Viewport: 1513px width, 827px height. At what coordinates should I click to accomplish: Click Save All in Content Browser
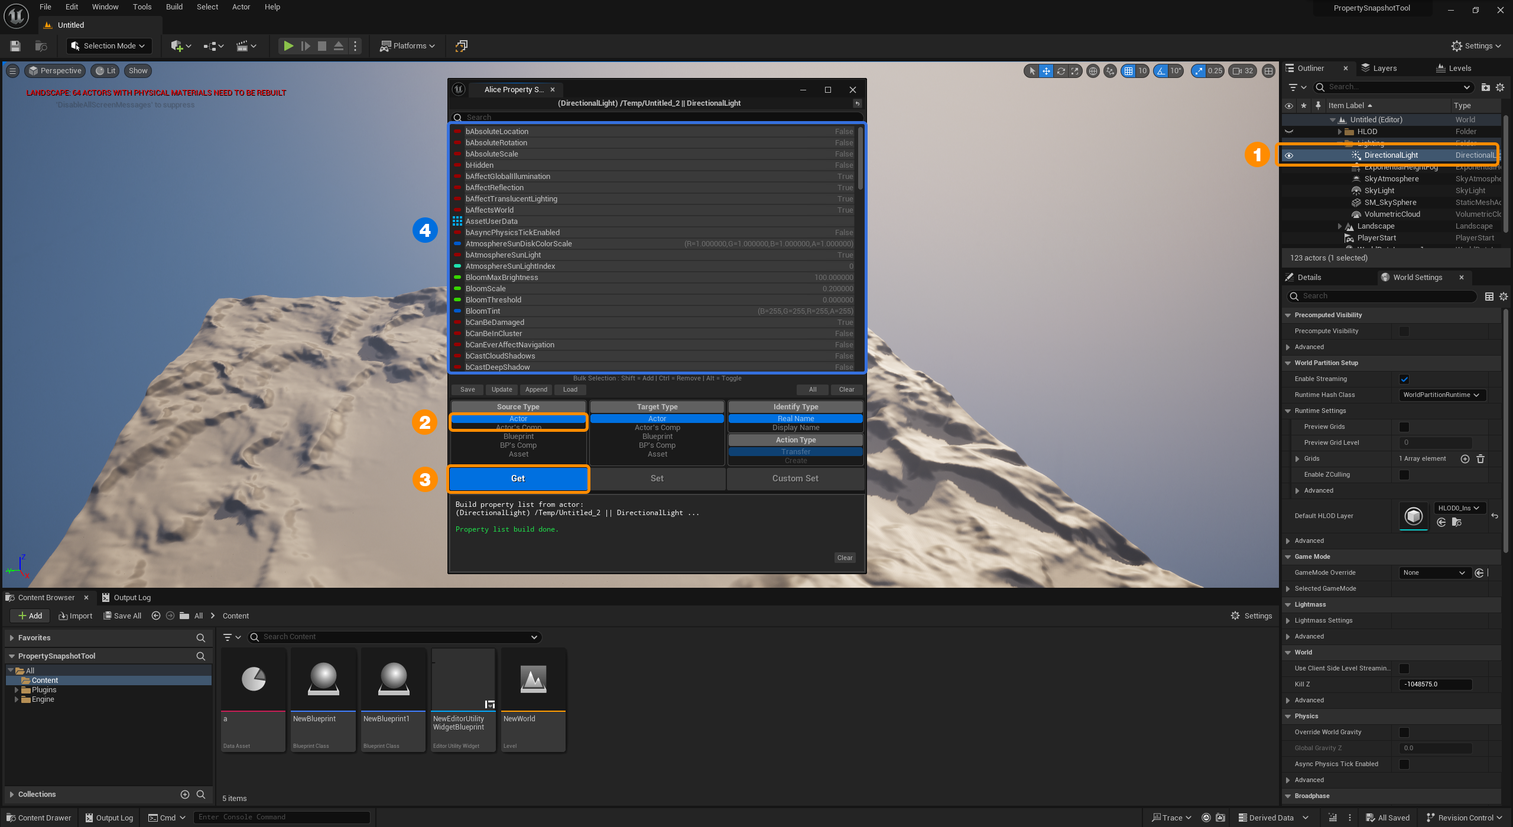coord(122,616)
